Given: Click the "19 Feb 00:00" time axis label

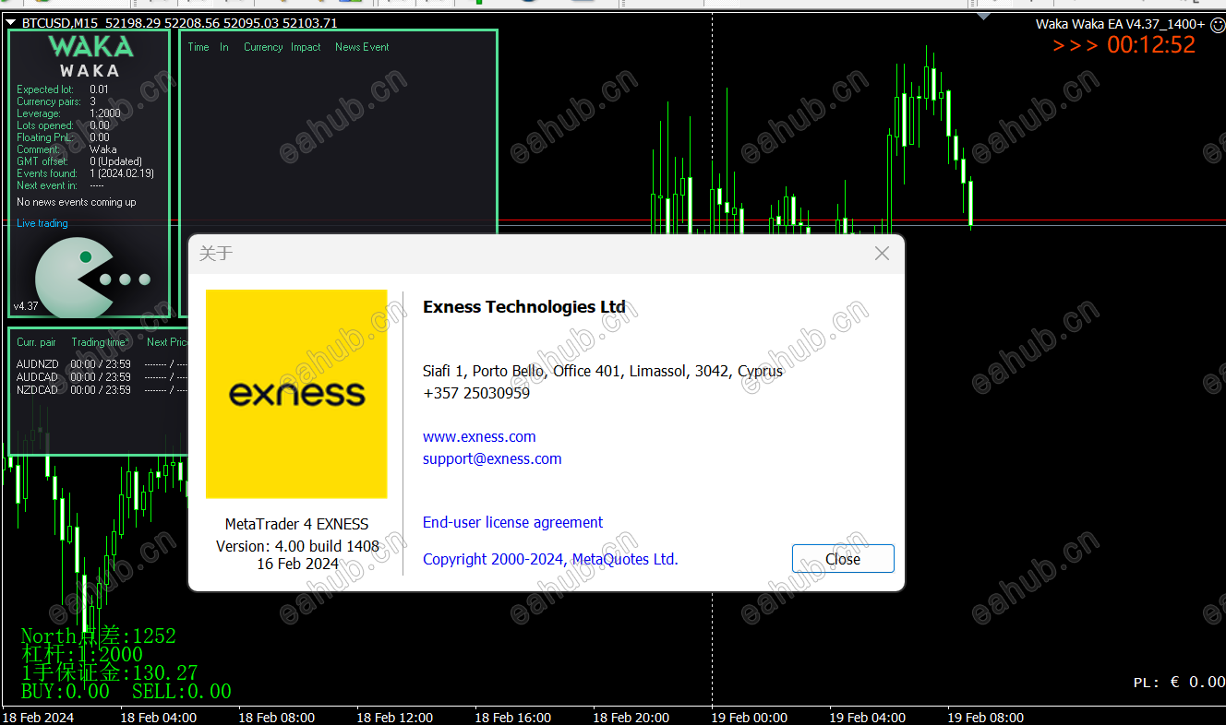Looking at the screenshot, I should point(750,718).
